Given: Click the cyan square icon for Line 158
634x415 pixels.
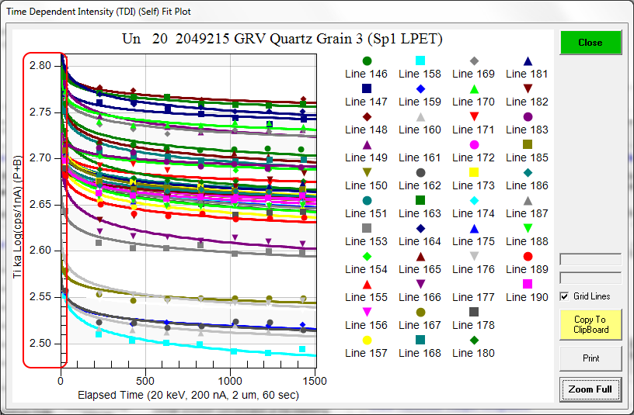Looking at the screenshot, I should (x=420, y=61).
